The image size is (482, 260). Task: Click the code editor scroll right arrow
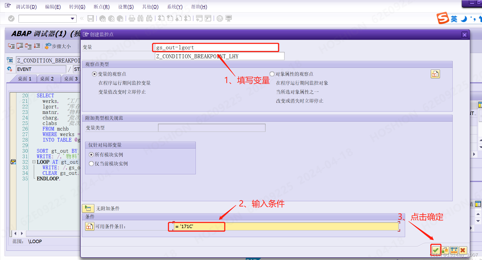(22, 233)
